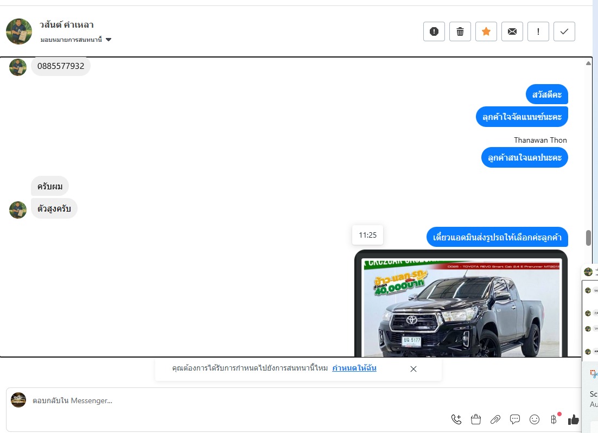598x433 pixels.
Task: Click the ครับผม message bubble
Action: pos(50,186)
